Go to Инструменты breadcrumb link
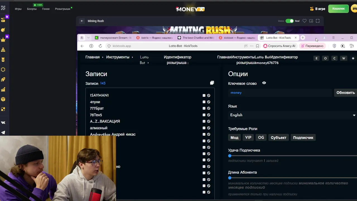357x201 pixels. click(x=118, y=57)
